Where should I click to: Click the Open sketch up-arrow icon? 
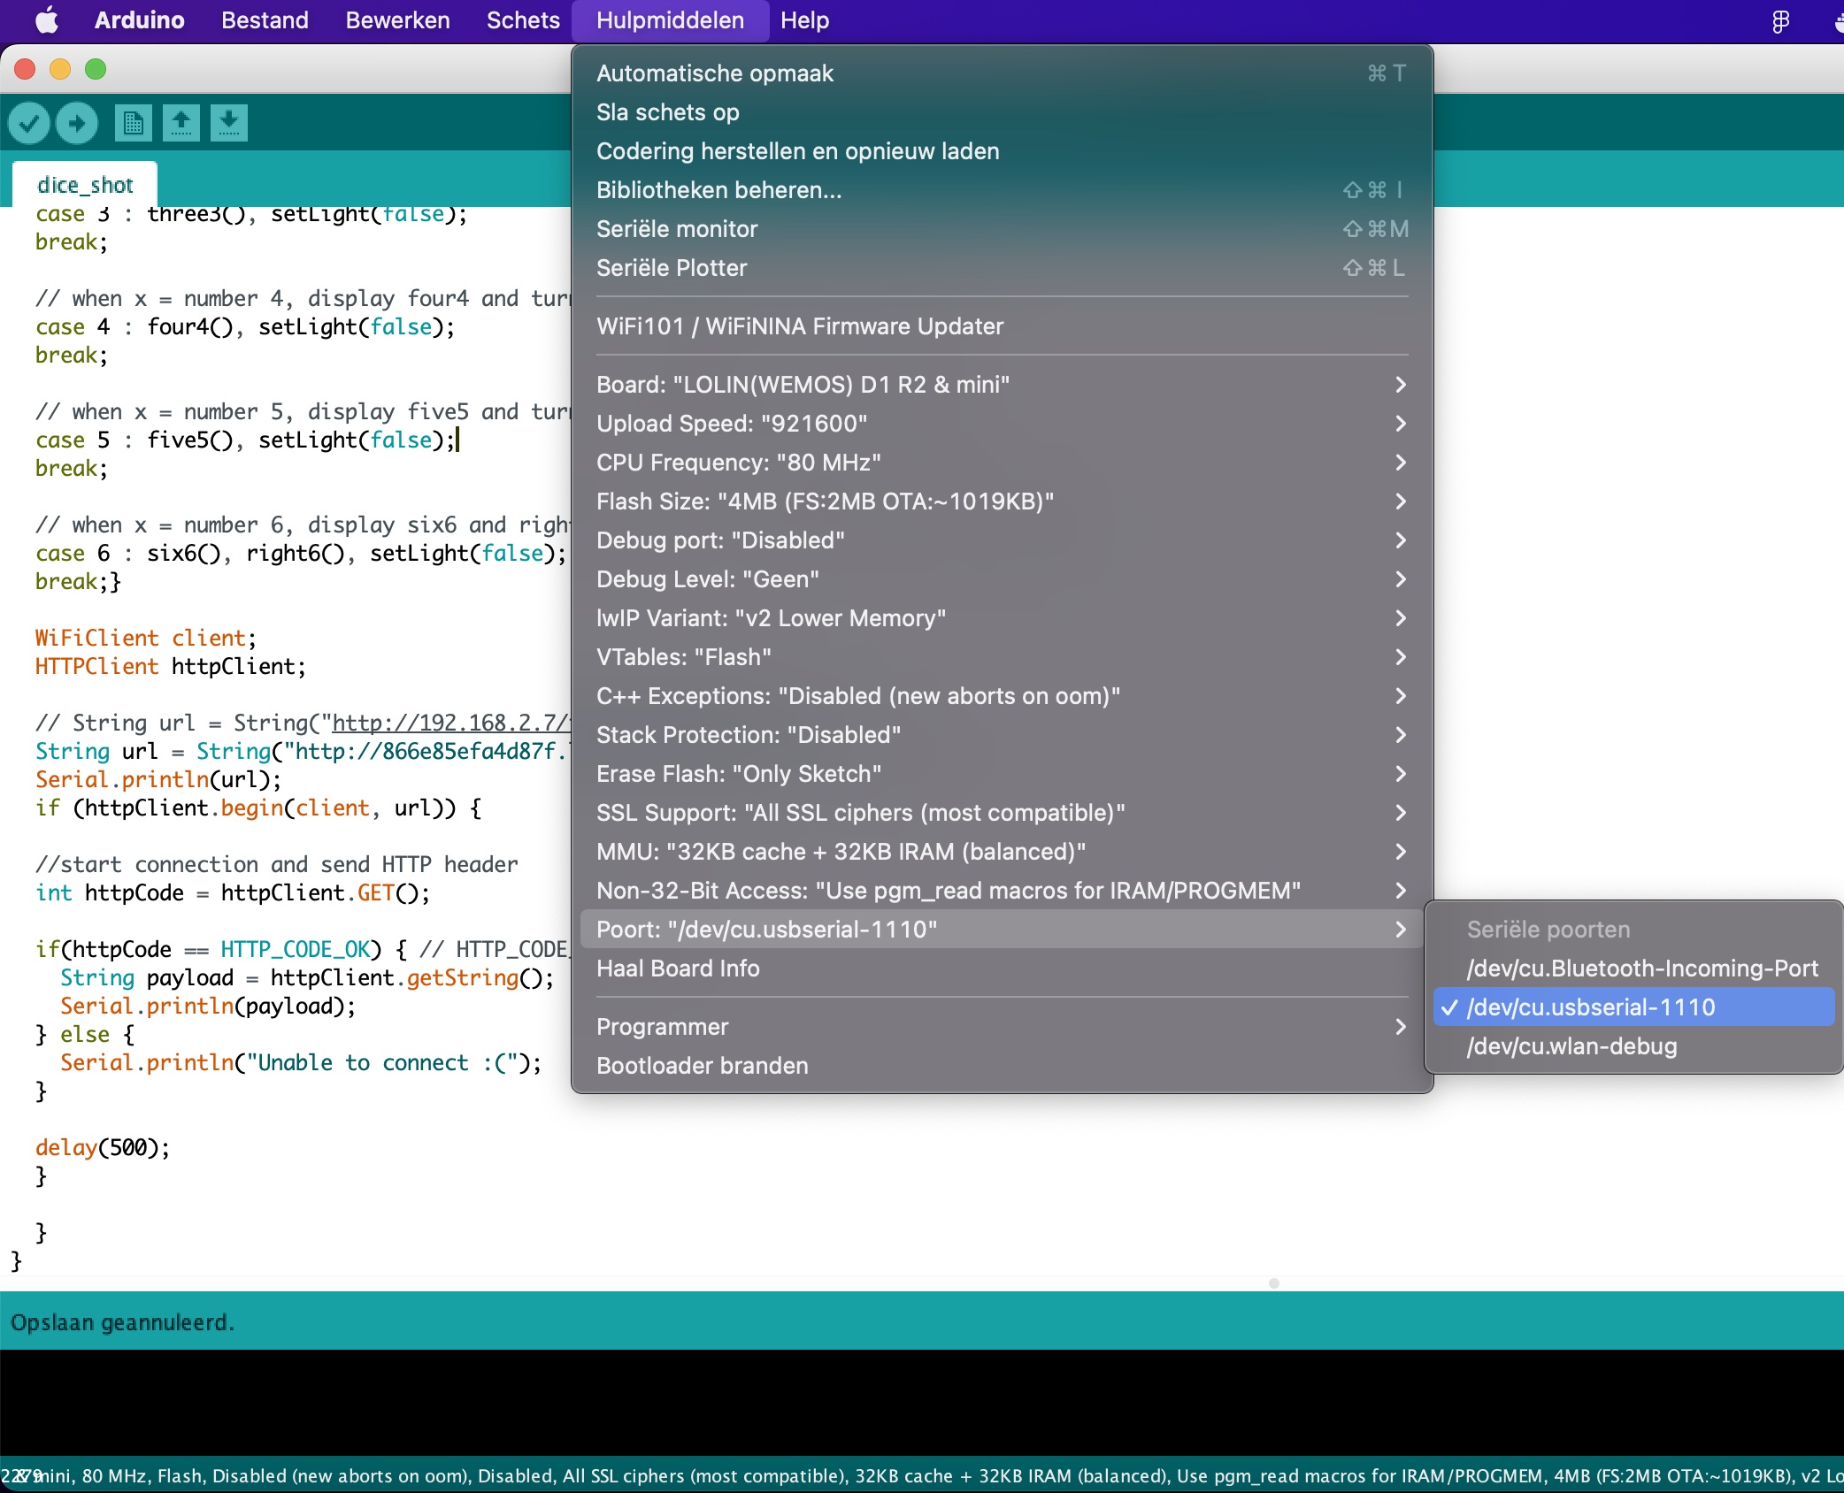point(181,122)
